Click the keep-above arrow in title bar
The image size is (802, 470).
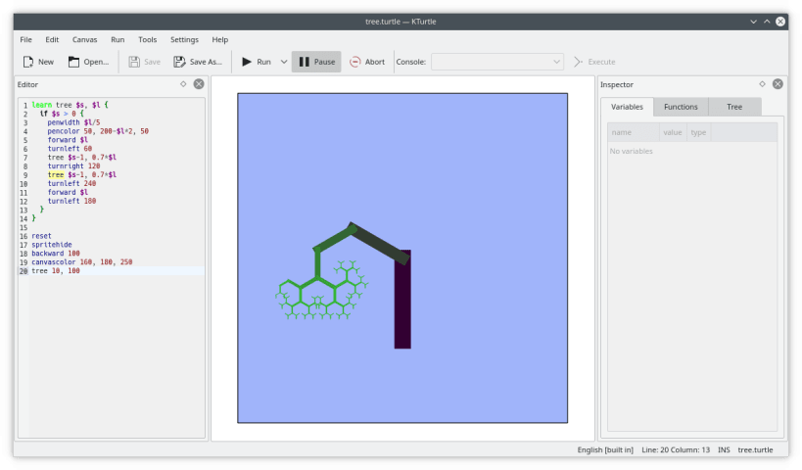click(767, 22)
